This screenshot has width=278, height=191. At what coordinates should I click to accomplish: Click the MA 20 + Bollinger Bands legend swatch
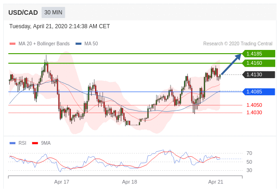[x=13, y=44]
